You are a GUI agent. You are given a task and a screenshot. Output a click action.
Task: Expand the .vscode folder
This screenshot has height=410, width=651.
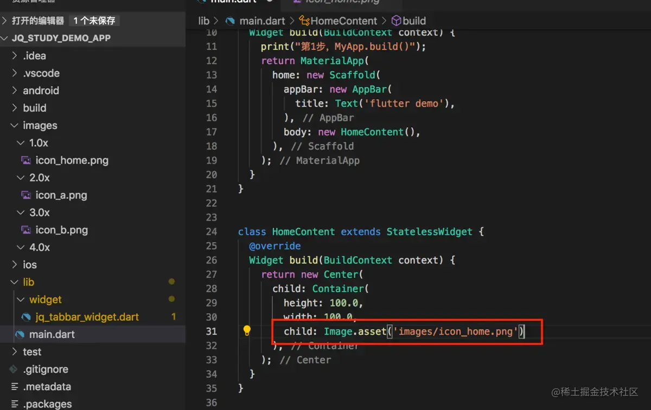tap(14, 73)
